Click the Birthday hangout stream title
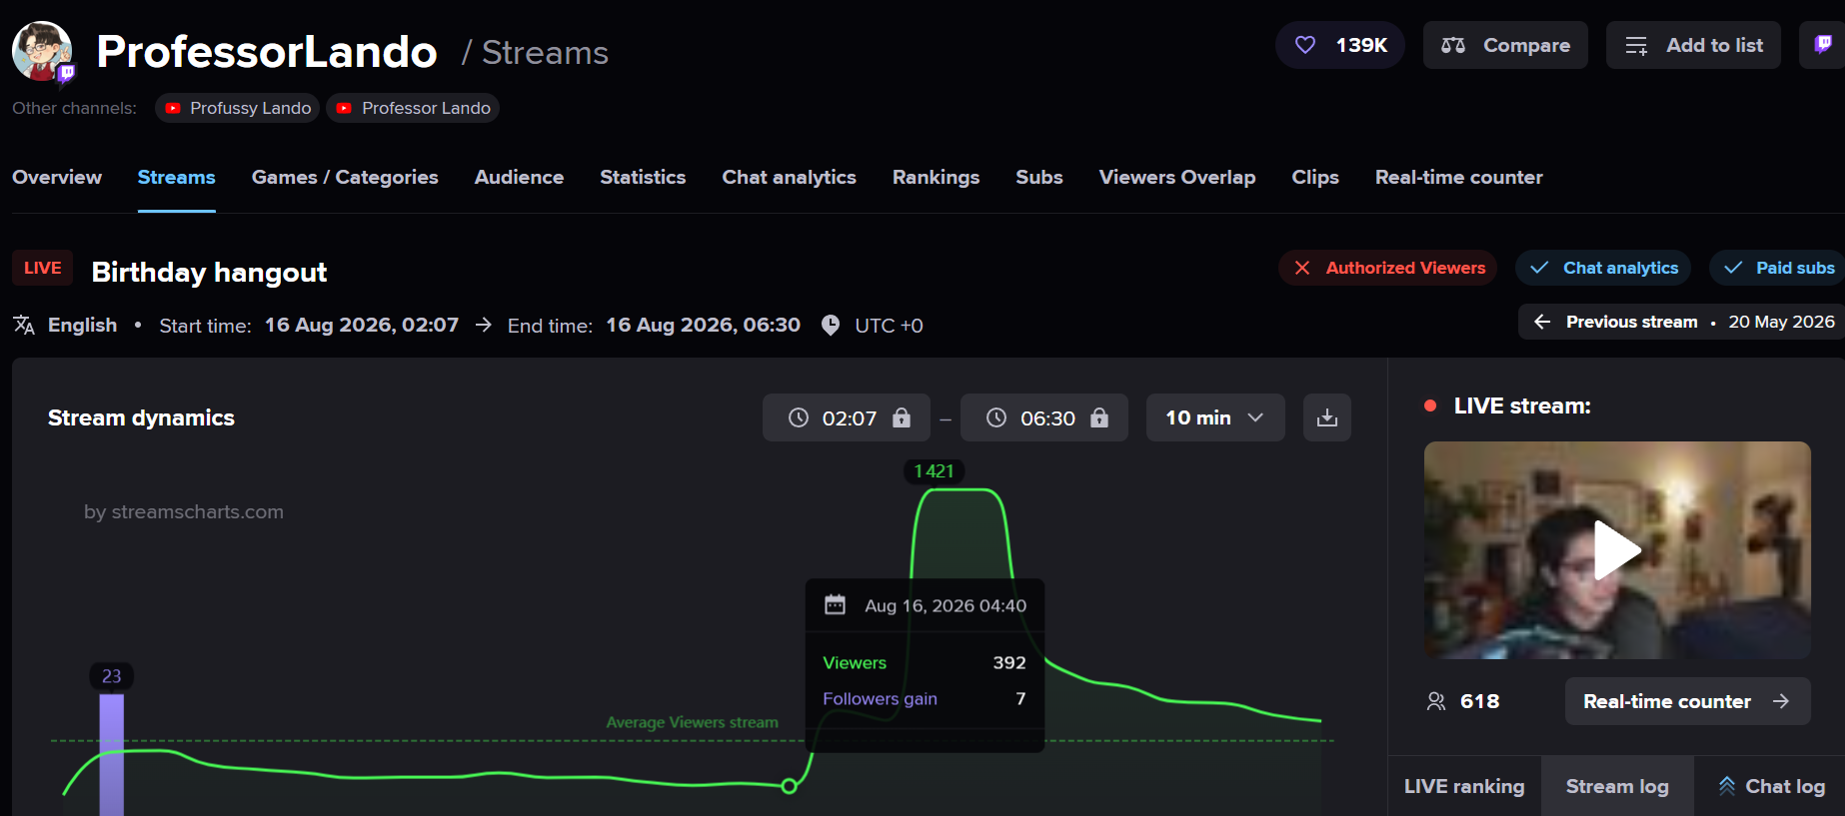 pyautogui.click(x=209, y=272)
